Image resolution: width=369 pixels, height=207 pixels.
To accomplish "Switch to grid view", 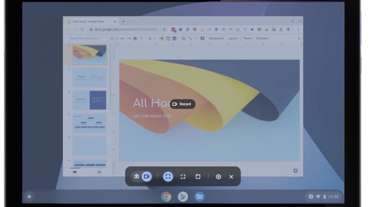I will pos(99,172).
